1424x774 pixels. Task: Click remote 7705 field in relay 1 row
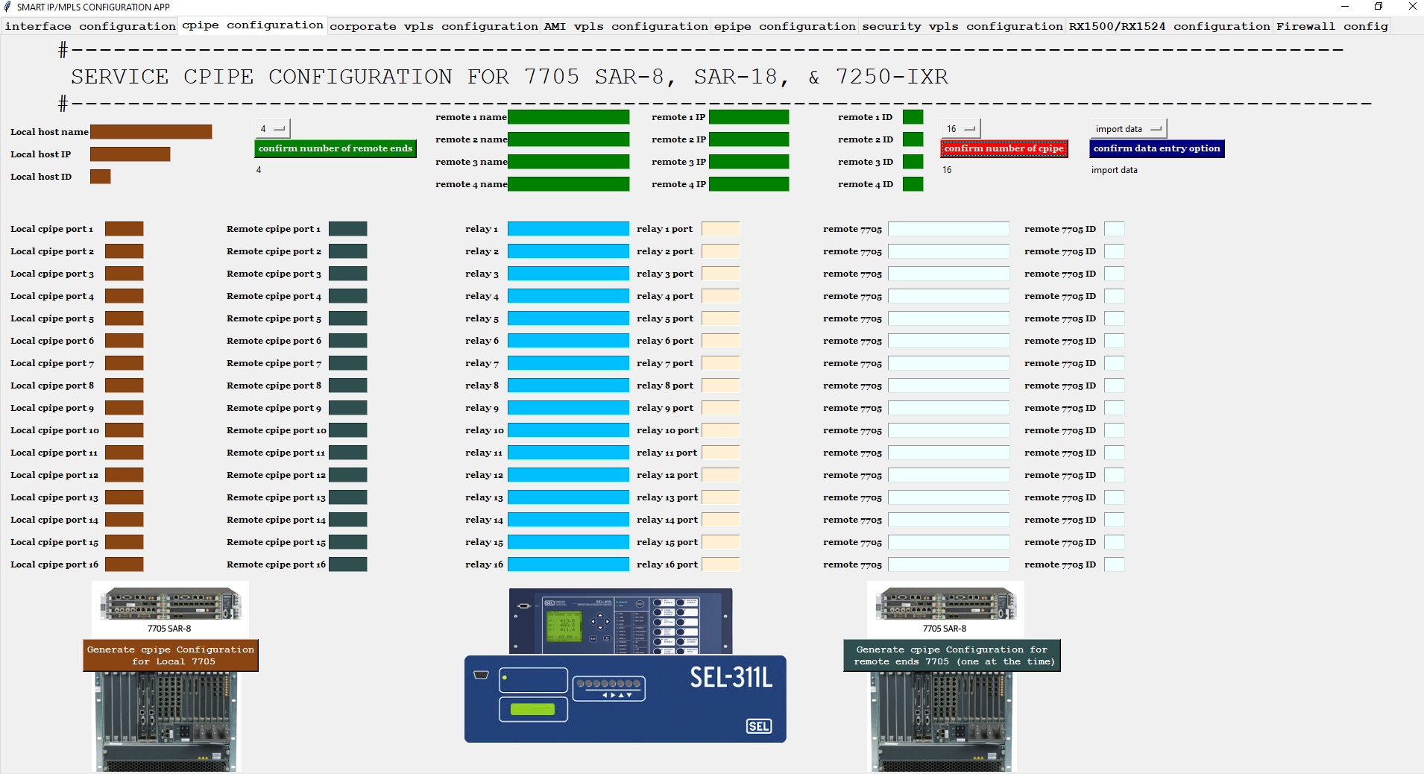coord(949,229)
